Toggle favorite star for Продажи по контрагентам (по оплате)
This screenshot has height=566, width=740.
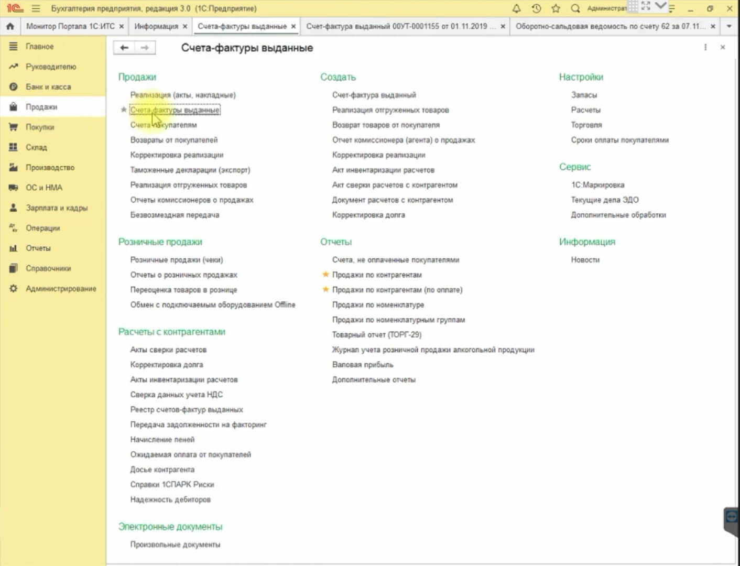point(325,289)
